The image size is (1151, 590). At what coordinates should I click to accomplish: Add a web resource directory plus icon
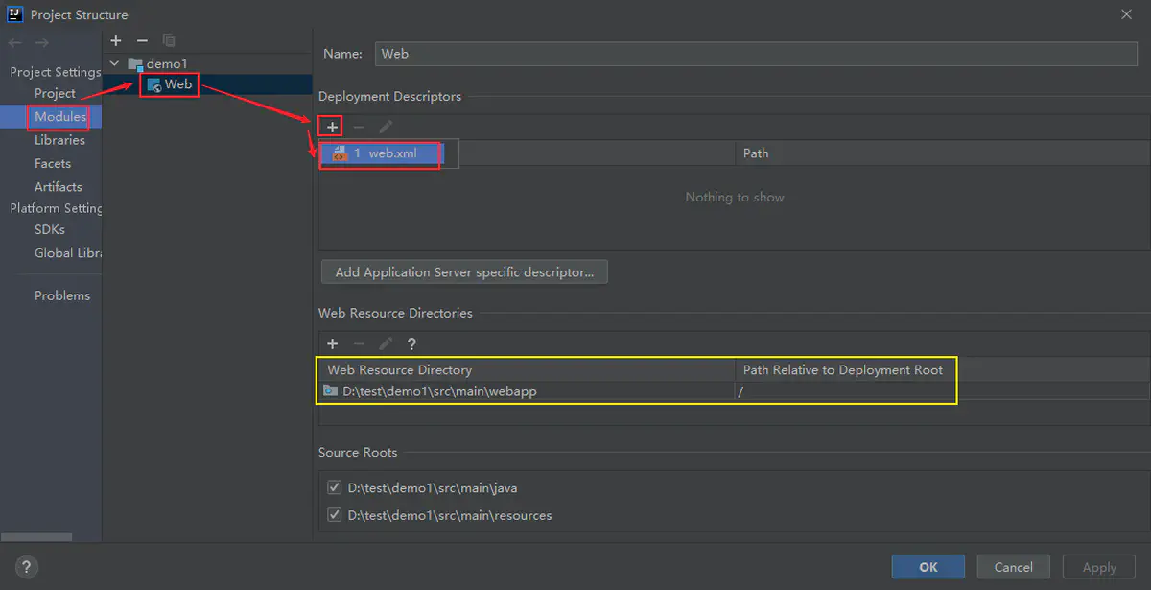pos(333,343)
